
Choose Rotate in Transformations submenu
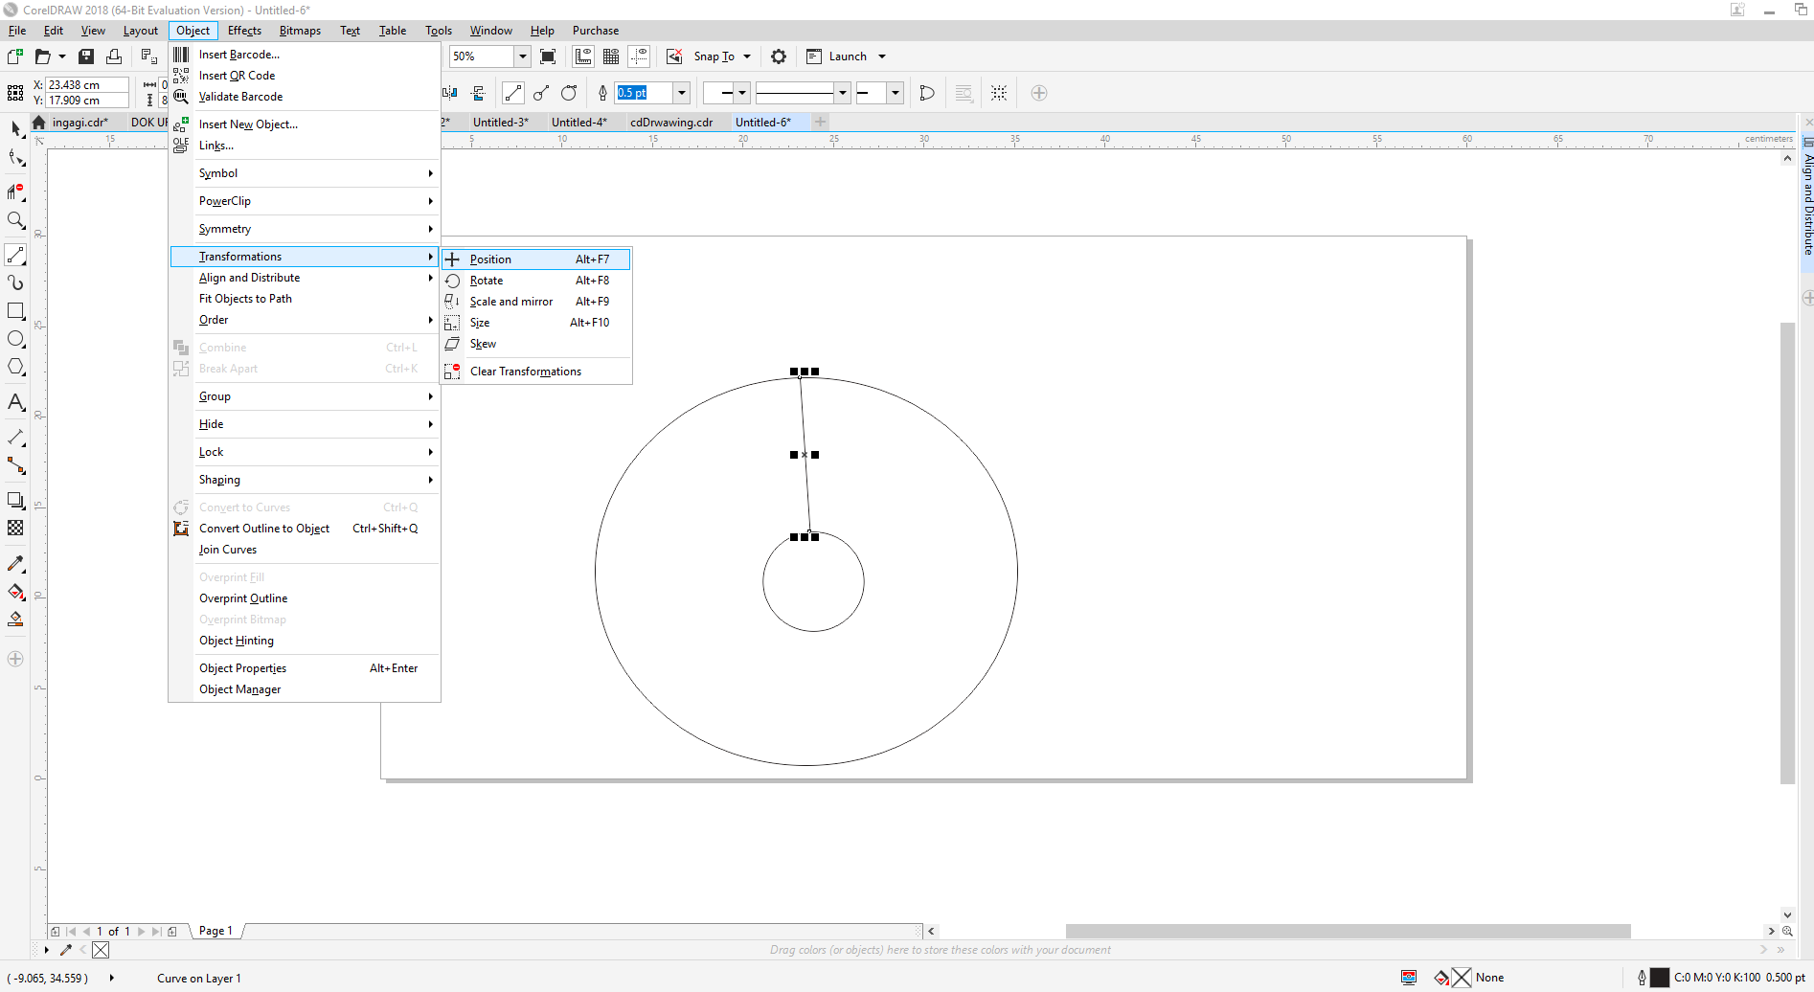[x=536, y=281]
